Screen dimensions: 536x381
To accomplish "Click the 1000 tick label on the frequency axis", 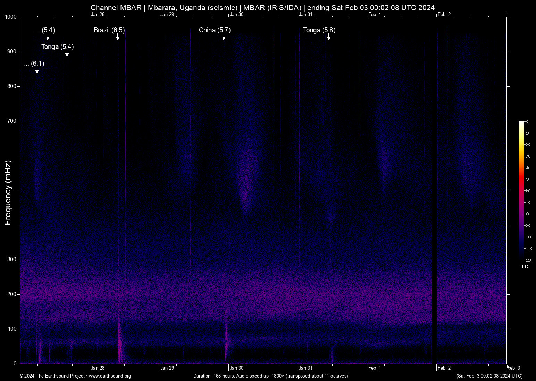I will [11, 17].
